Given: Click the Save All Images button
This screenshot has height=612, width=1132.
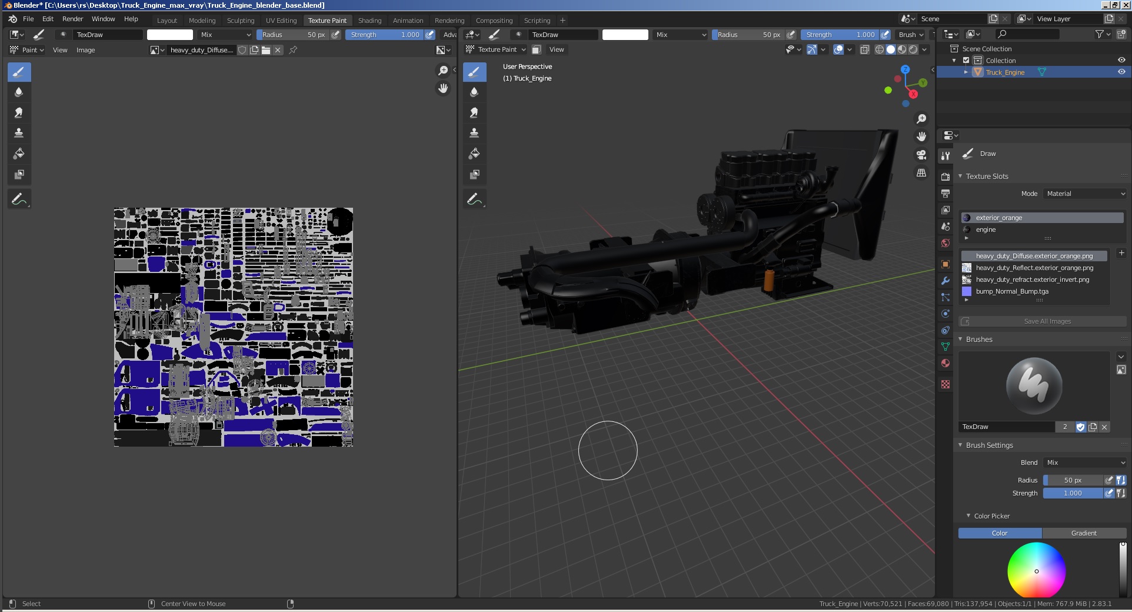Looking at the screenshot, I should pyautogui.click(x=1043, y=321).
